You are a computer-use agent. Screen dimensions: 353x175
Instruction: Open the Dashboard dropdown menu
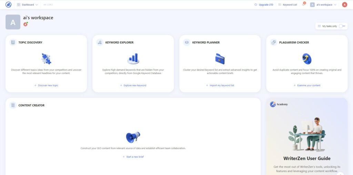click(28, 4)
